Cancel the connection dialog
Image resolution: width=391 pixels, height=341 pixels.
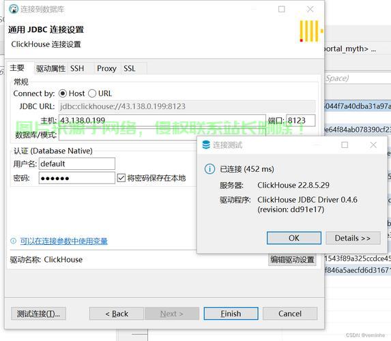(290, 314)
